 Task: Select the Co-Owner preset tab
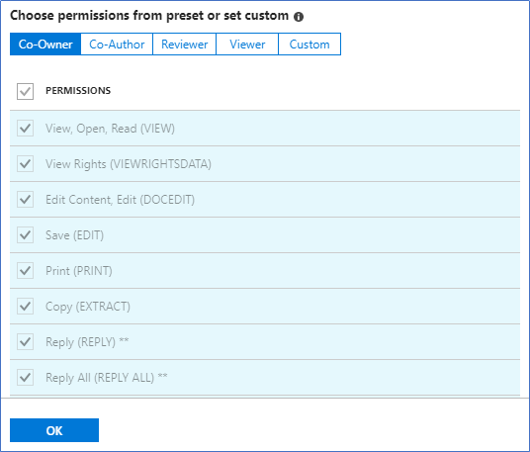(45, 45)
